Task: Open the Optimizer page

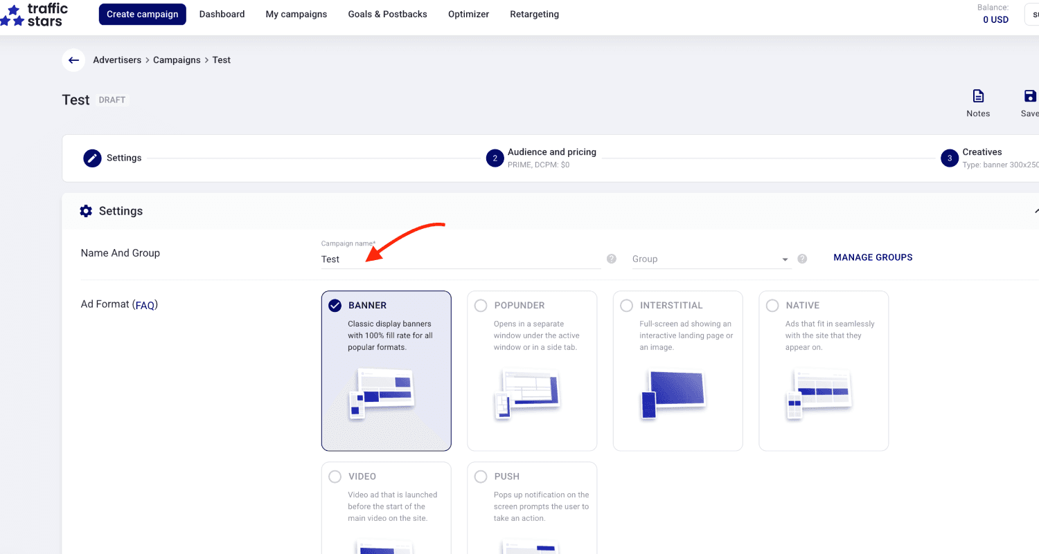Action: (x=468, y=14)
